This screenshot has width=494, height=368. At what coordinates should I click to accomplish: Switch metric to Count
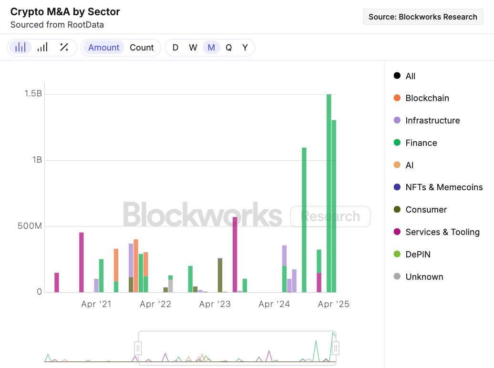point(142,47)
